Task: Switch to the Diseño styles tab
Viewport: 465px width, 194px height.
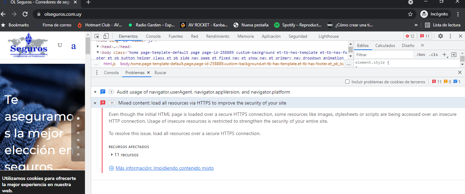Action: coord(408,45)
